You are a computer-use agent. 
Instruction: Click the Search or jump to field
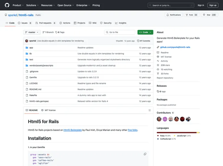[171, 5]
